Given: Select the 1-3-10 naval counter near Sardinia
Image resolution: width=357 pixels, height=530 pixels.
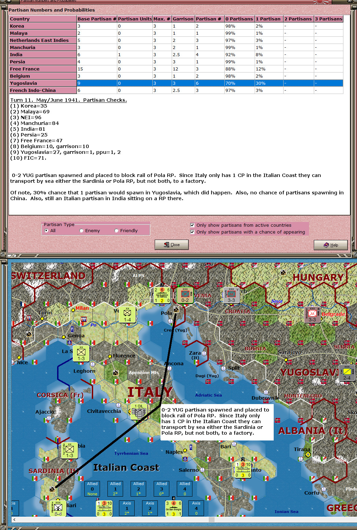Looking at the screenshot, I should click(104, 508).
